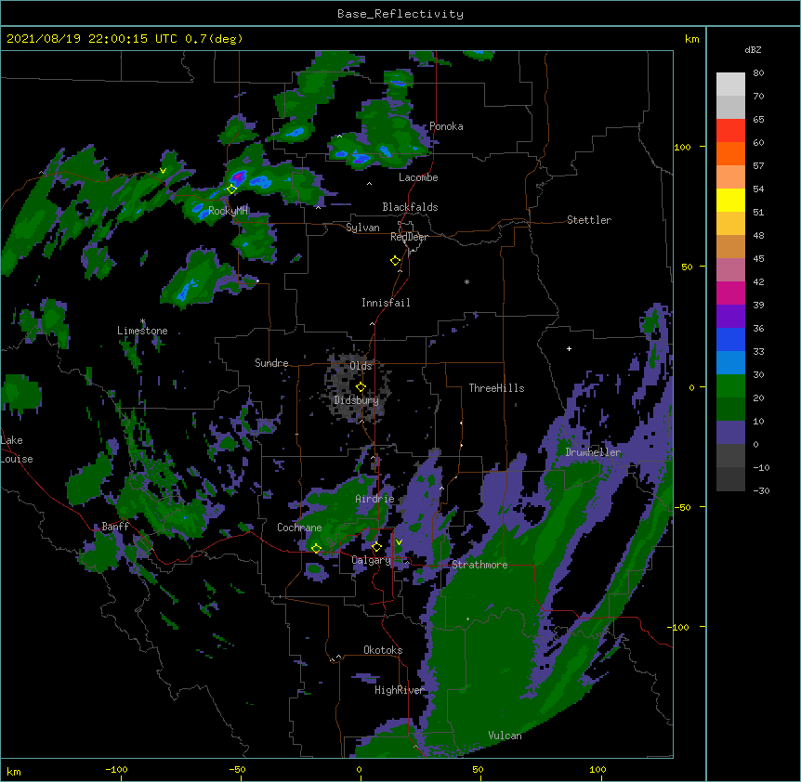
Task: Select the Cochrane label
Action: click(x=299, y=528)
